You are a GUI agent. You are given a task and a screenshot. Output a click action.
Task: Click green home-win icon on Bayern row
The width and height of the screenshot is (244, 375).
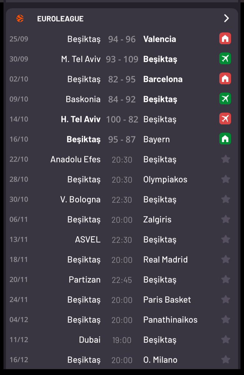pos(225,139)
